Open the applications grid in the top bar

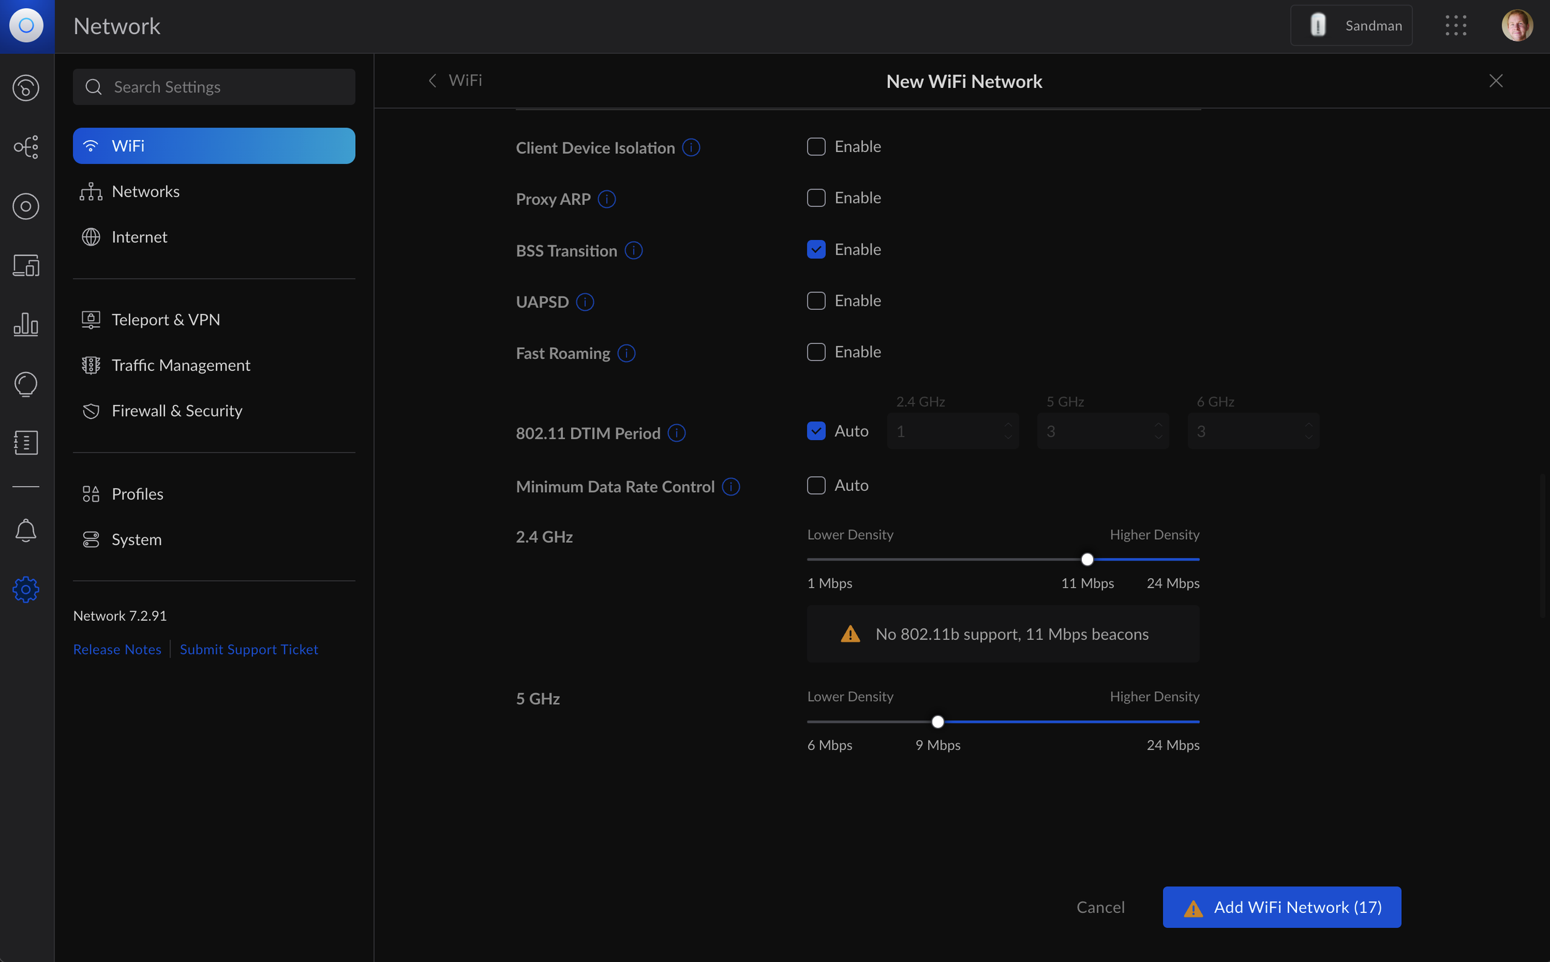tap(1456, 25)
